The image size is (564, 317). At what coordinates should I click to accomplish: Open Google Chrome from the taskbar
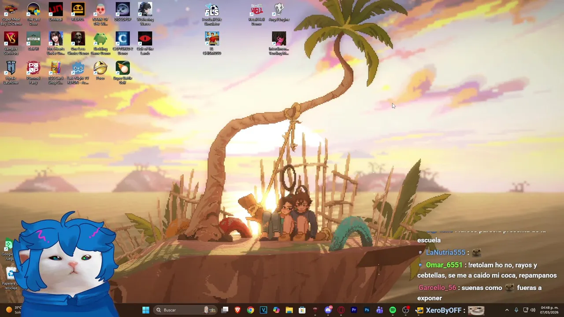tap(250, 310)
